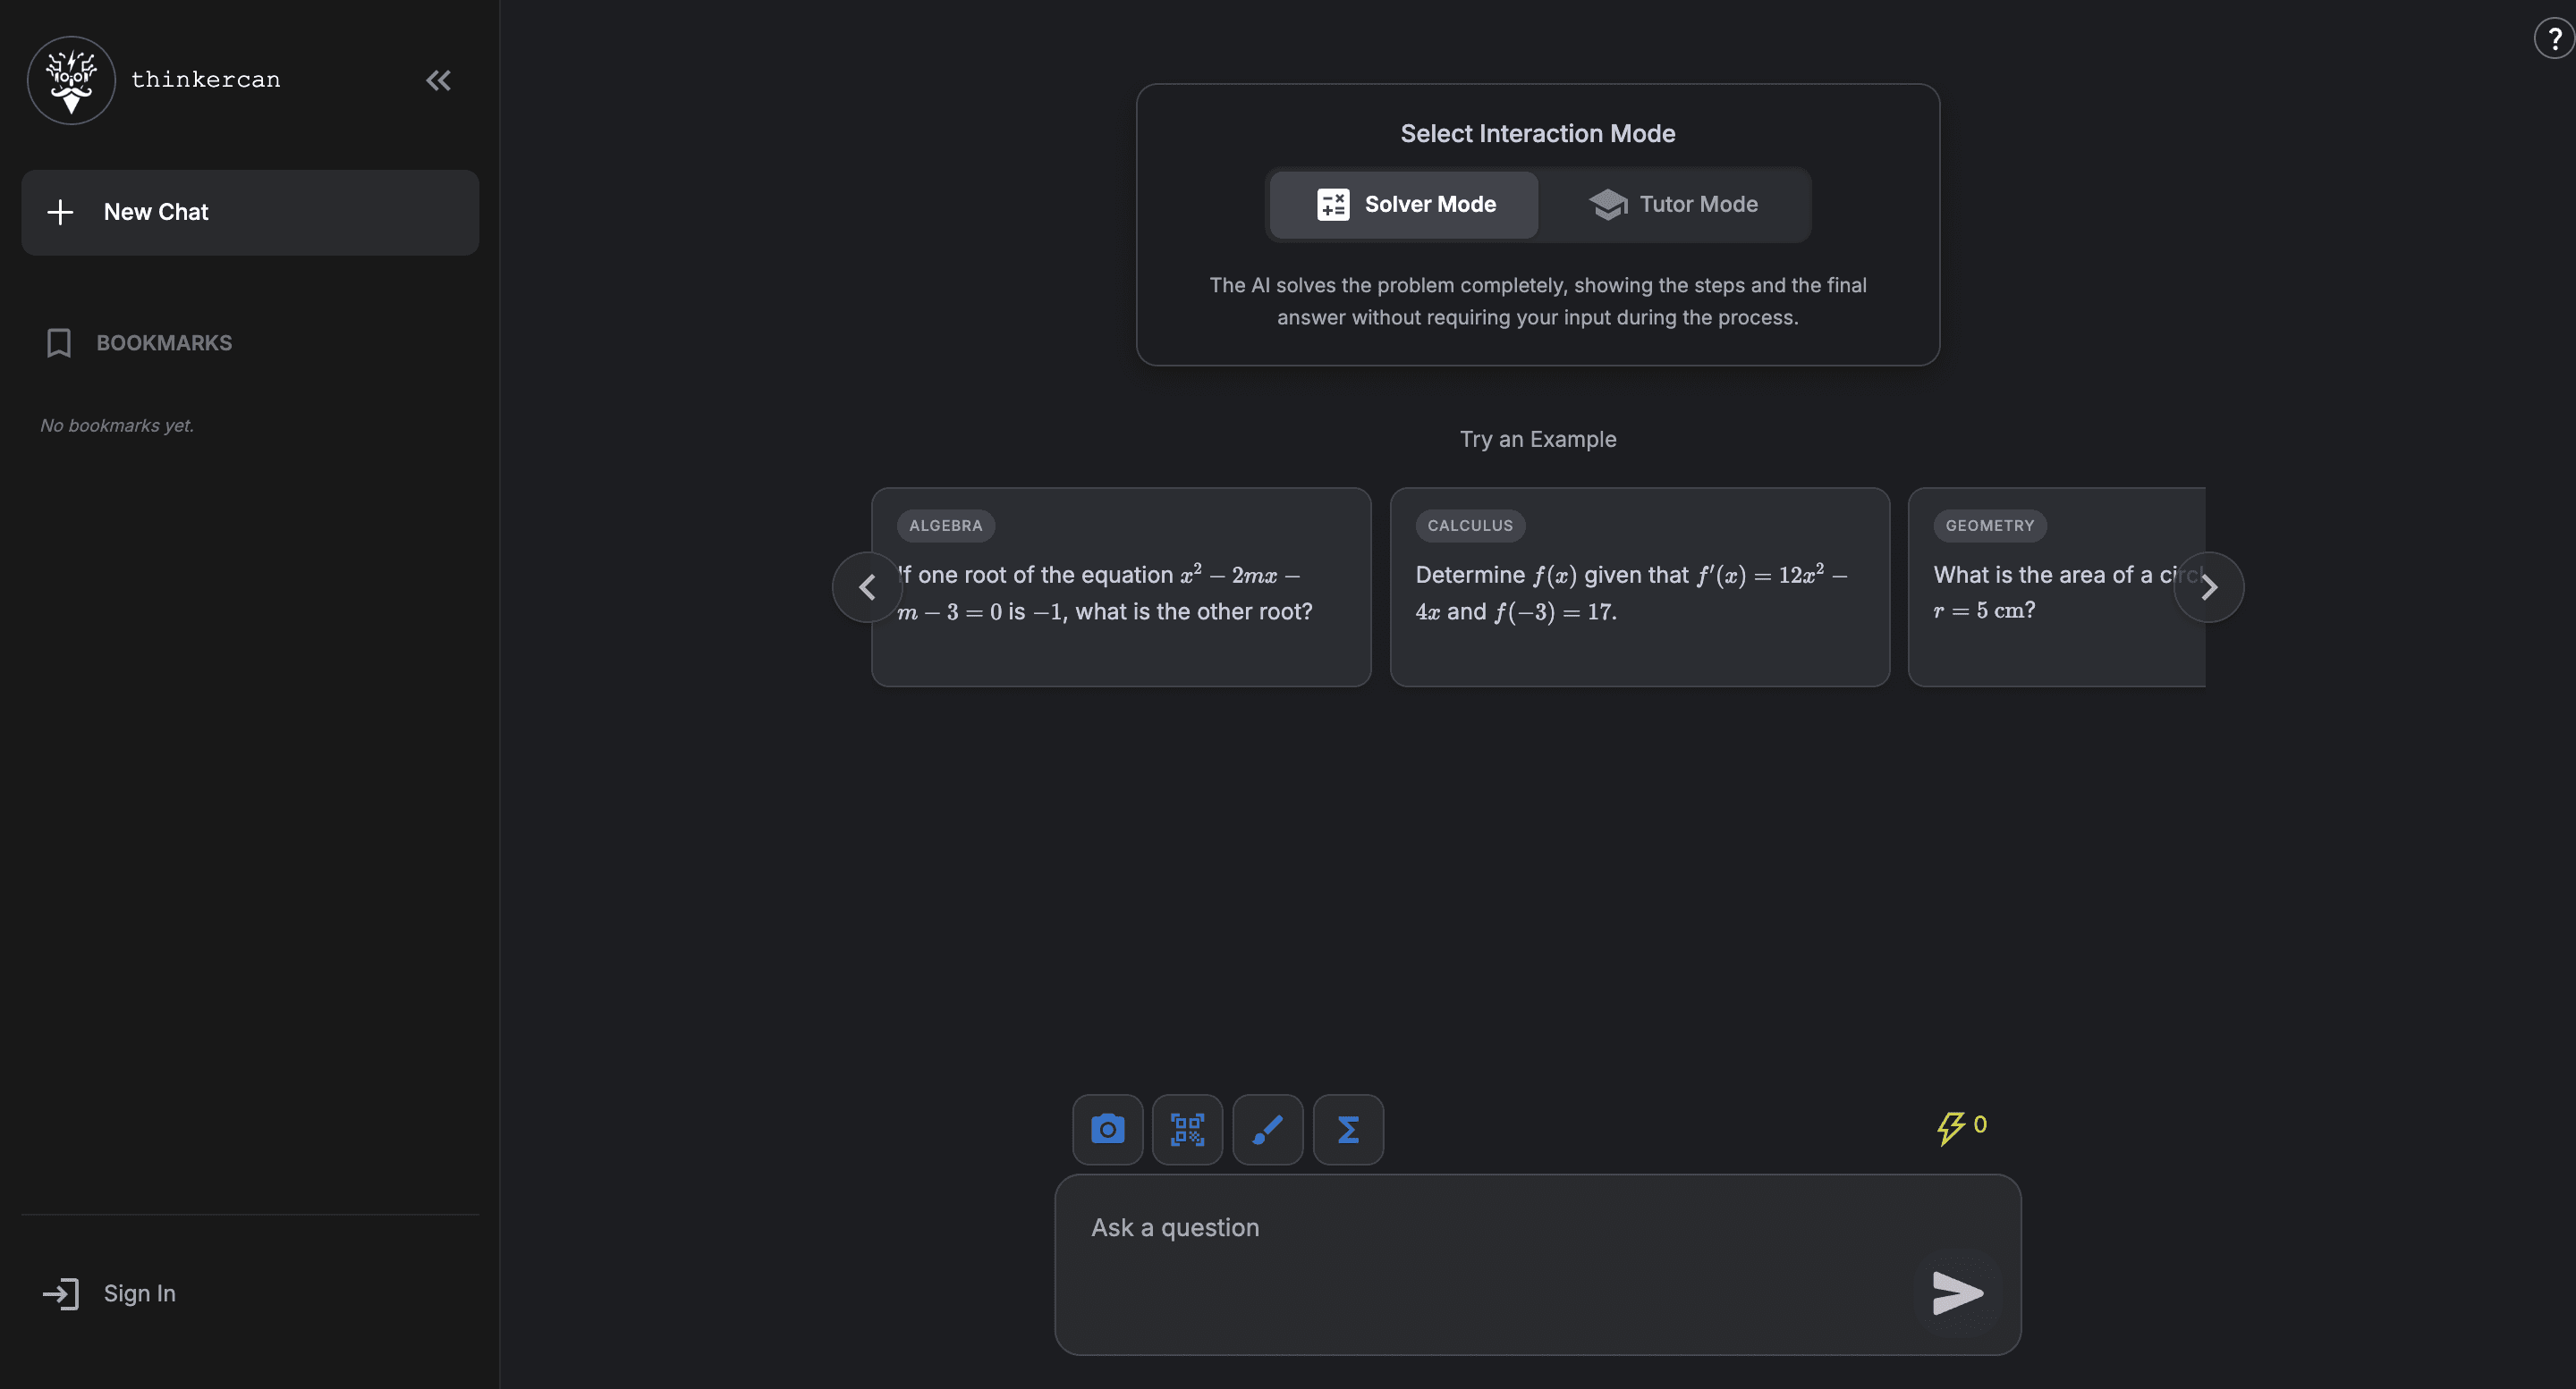Click the send arrow icon
The width and height of the screenshot is (2576, 1389).
[x=1957, y=1293]
